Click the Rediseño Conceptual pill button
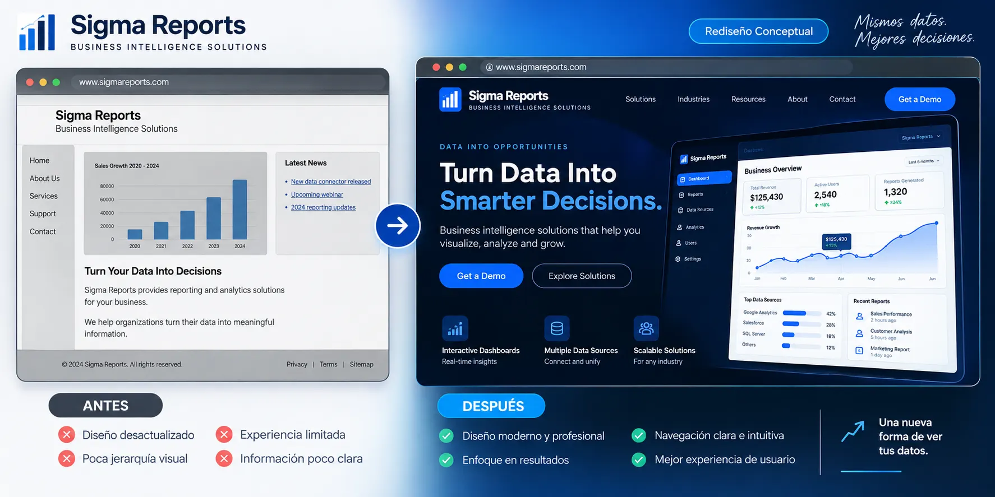This screenshot has height=497, width=995. coord(758,31)
